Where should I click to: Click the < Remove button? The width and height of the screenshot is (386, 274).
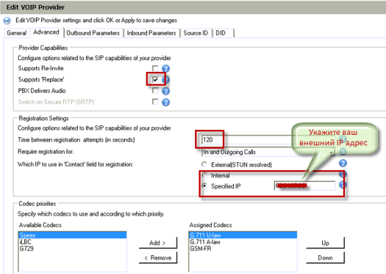tap(158, 258)
